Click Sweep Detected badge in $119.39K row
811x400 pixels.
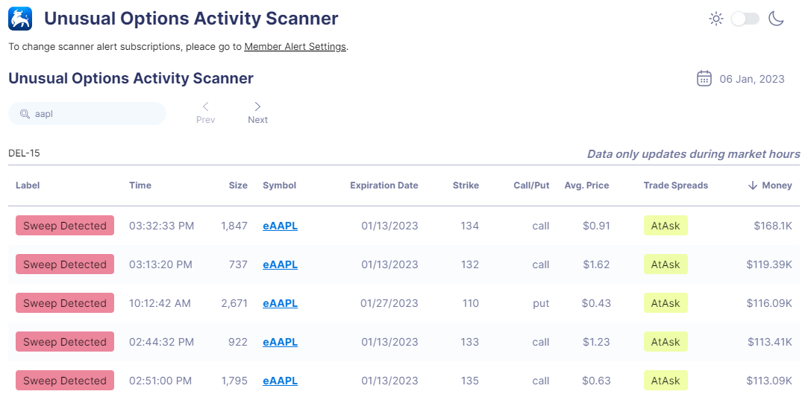tap(65, 264)
